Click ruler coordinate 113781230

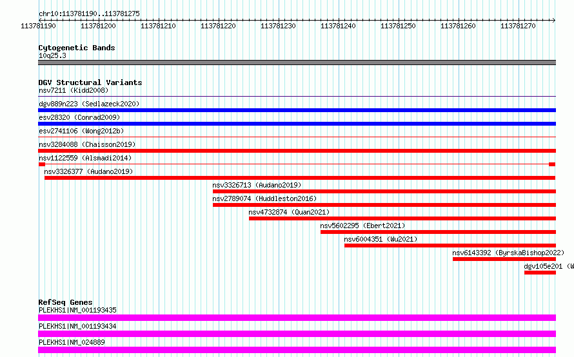(x=278, y=26)
